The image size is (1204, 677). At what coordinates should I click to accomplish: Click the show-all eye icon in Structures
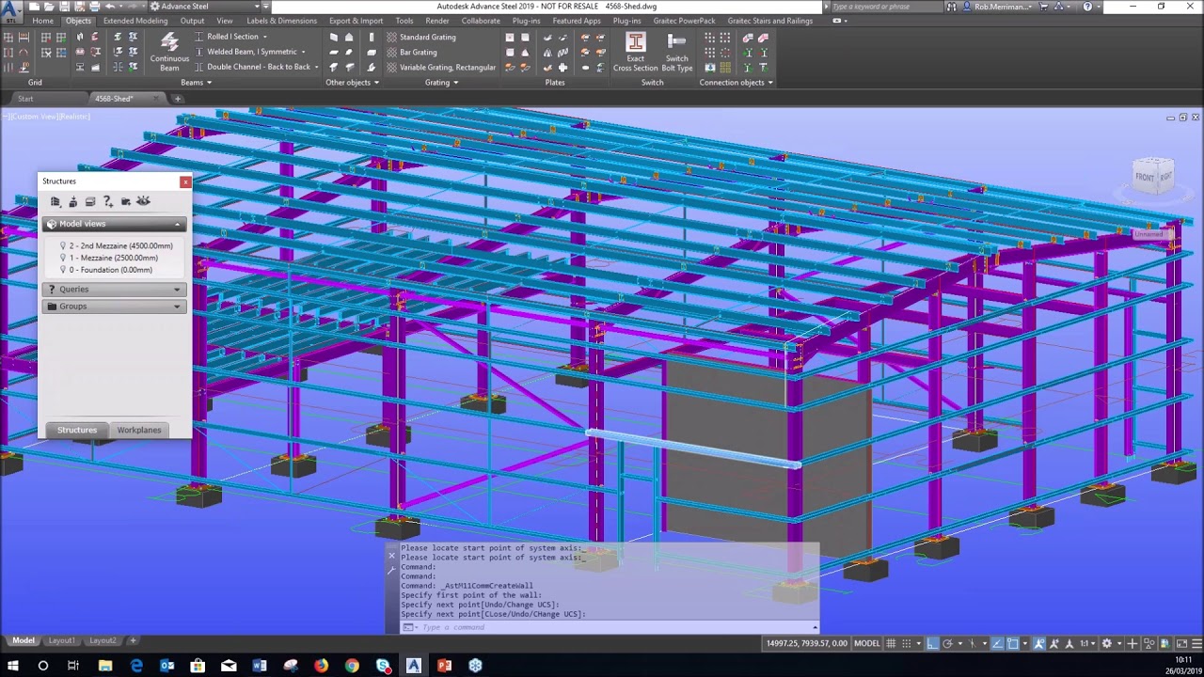pyautogui.click(x=143, y=201)
